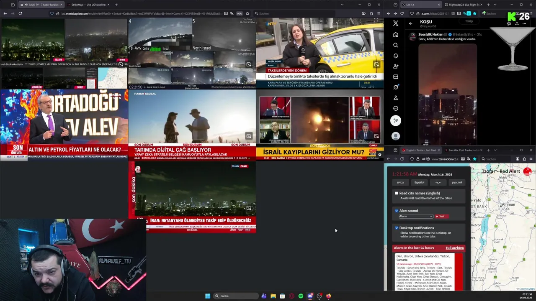
Task: Open translate icon in the Tzofar window
Action: coord(469,159)
